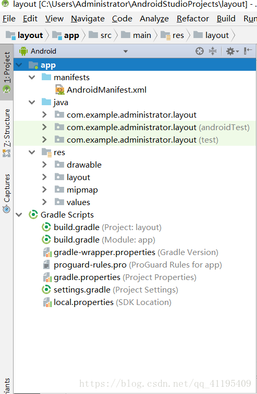The height and width of the screenshot is (394, 257).
Task: Expand the values folder
Action: tap(44, 202)
